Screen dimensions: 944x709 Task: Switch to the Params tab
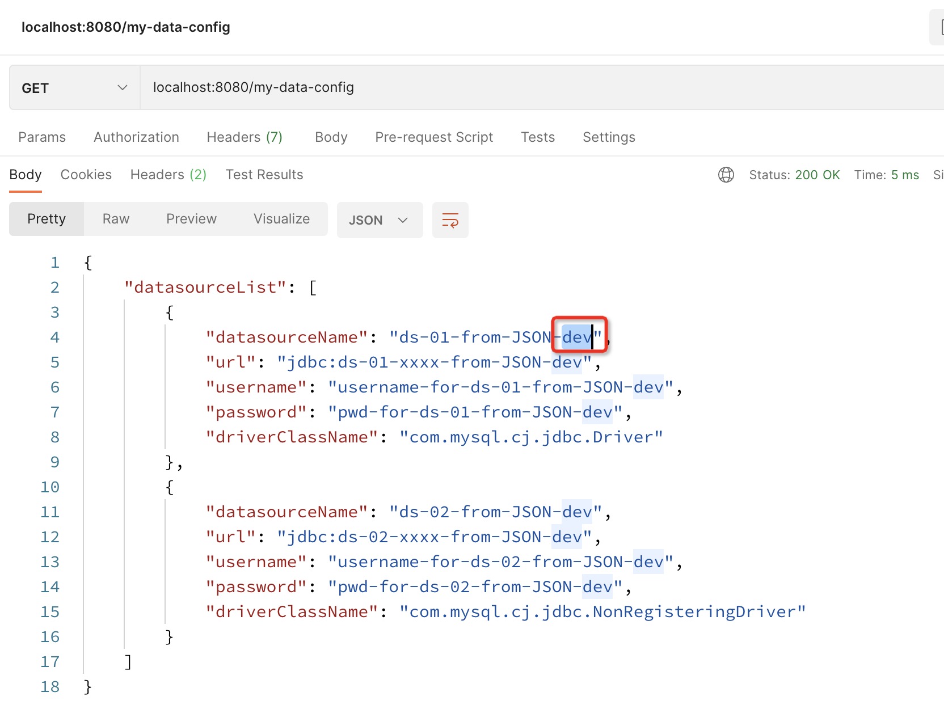pos(41,137)
